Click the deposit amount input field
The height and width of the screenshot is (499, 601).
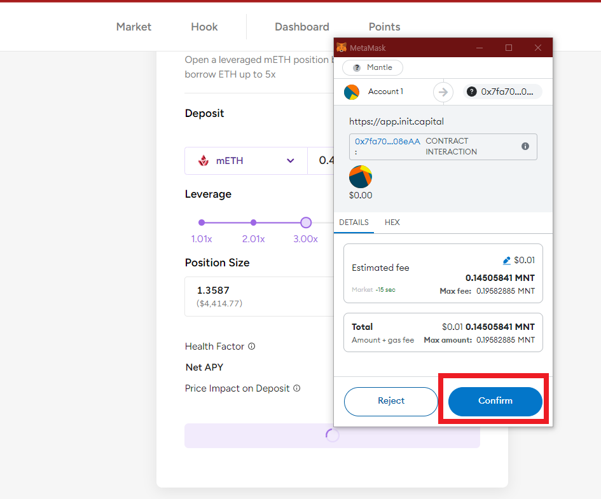click(321, 161)
